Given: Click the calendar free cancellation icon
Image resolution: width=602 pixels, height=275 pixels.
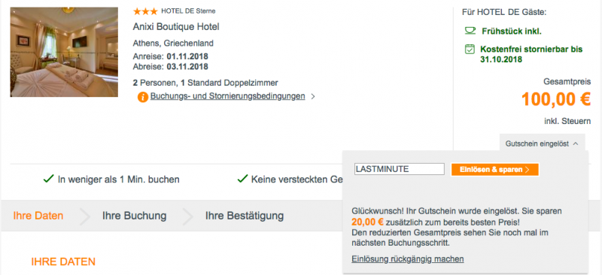Looking at the screenshot, I should (470, 49).
